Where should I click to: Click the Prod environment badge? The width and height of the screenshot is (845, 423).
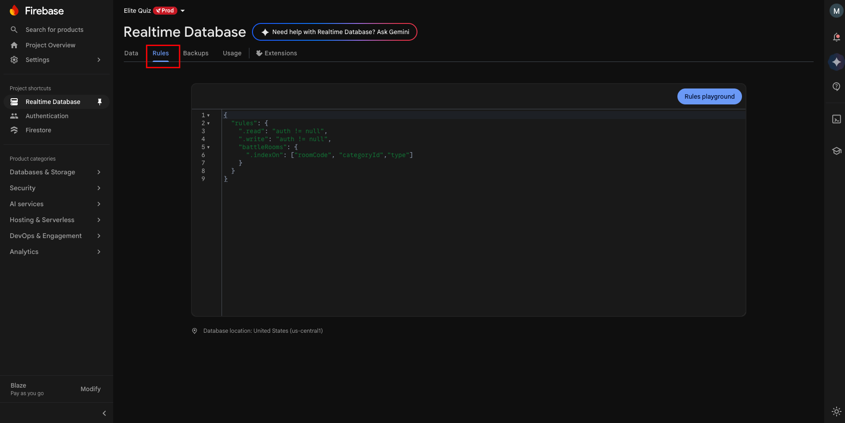[165, 11]
